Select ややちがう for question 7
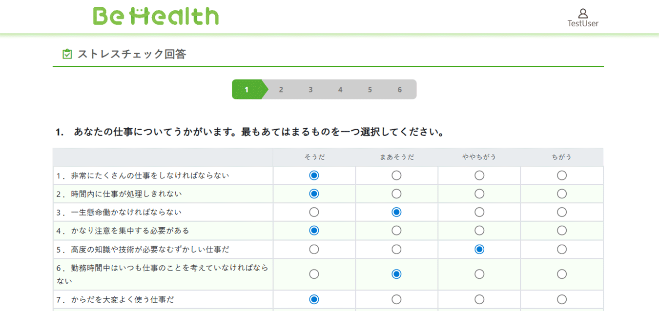 (479, 299)
